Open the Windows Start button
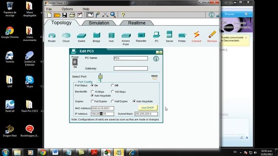Image resolution: width=278 pixels, height=156 pixels. tap(6, 152)
